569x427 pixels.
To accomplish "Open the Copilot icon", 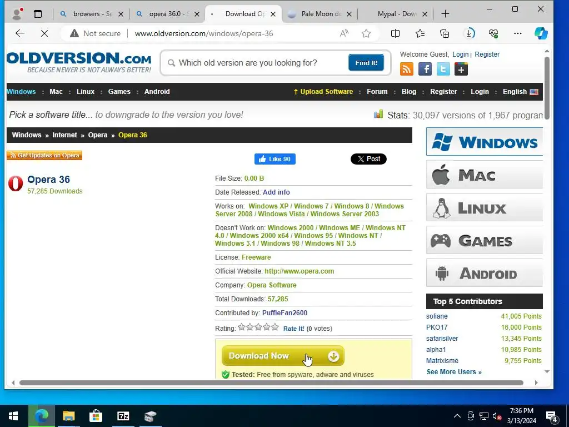I will pyautogui.click(x=541, y=33).
